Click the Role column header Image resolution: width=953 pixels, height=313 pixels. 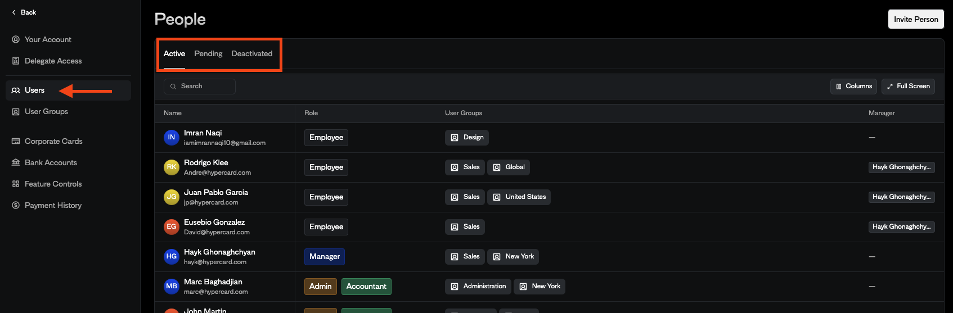pos(311,113)
